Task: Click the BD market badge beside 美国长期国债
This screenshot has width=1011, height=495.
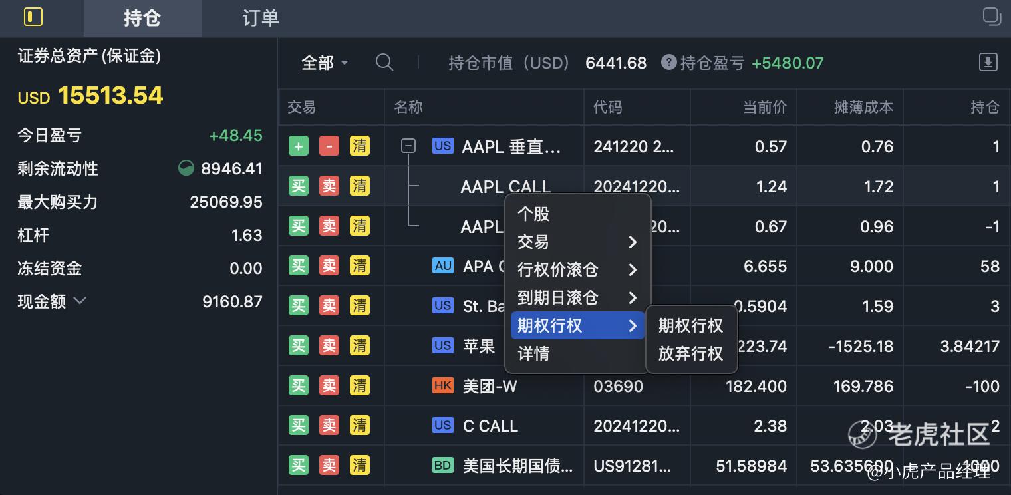Action: click(x=443, y=465)
